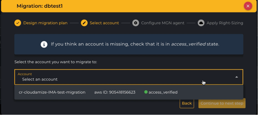Image resolution: width=258 pixels, height=115 pixels.
Task: Collapse the Account dropdown using its arrow
Action: coord(237,77)
